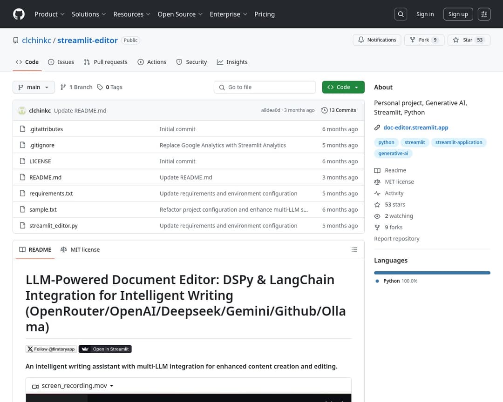Viewport: 503px width, 402px height.
Task: Switch to the Issues tab
Action: click(x=61, y=62)
